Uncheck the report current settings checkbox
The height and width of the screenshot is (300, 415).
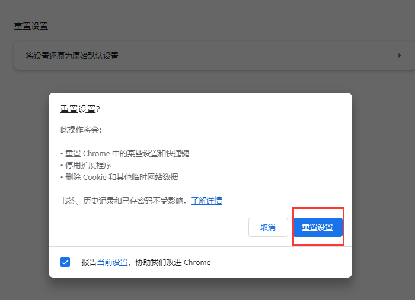pyautogui.click(x=65, y=262)
